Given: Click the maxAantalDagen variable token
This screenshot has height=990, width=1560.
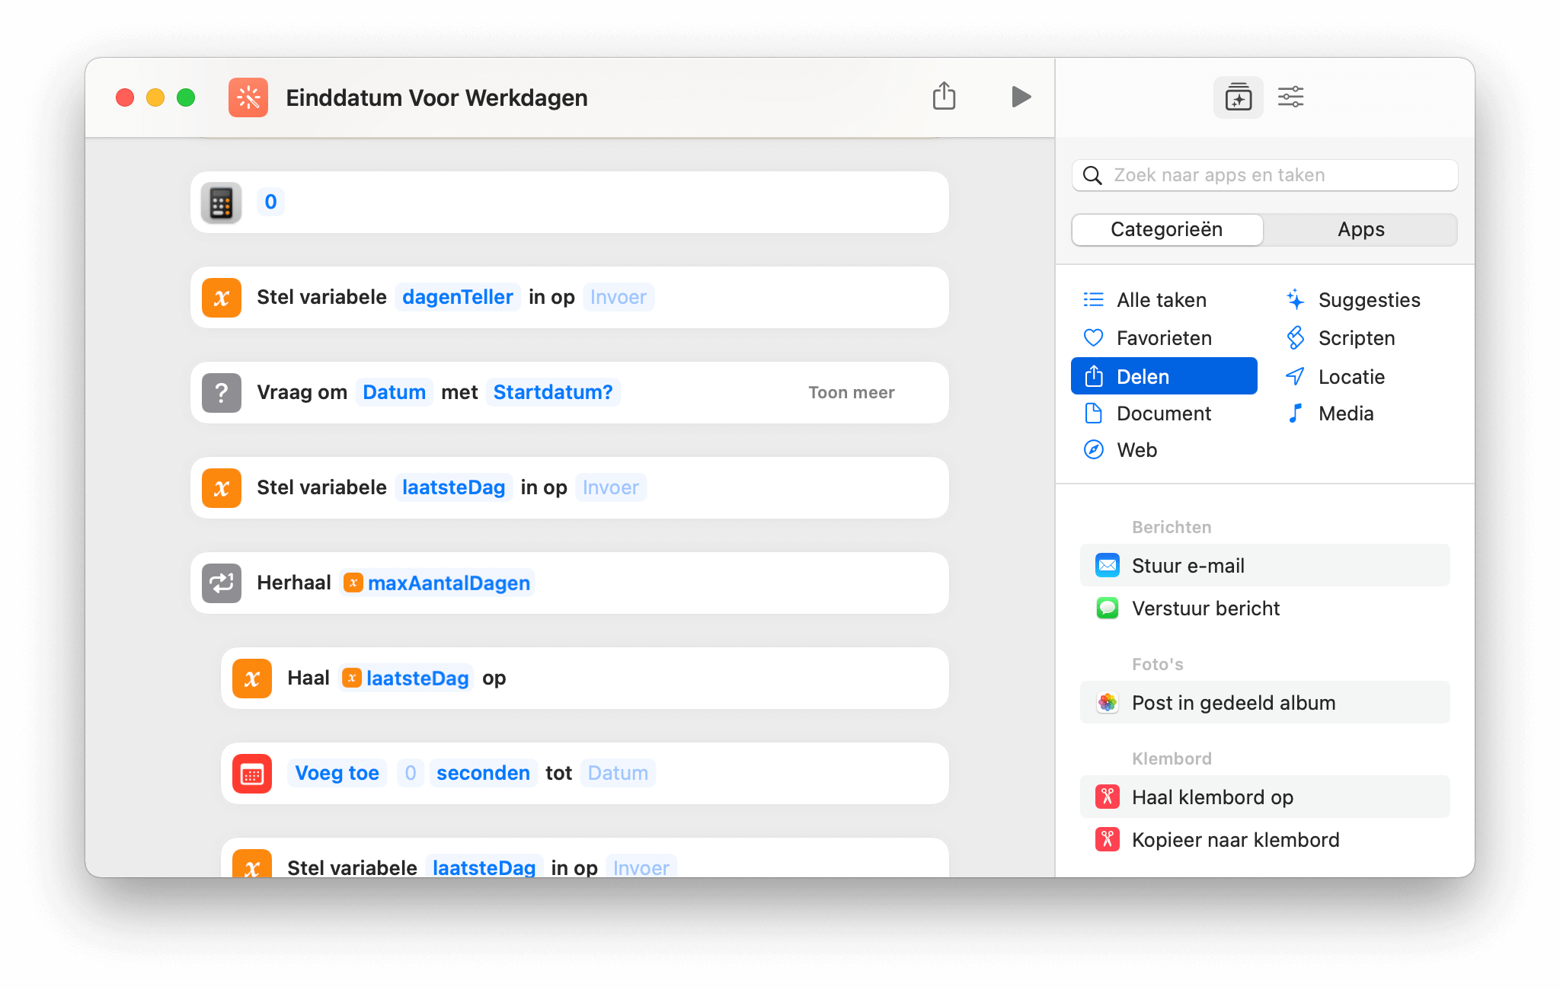Looking at the screenshot, I should 437,583.
